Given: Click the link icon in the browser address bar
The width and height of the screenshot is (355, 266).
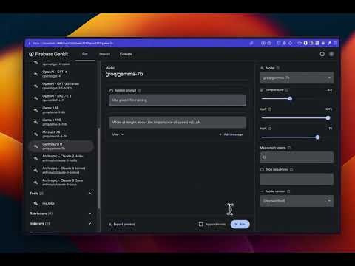Looking at the screenshot, I should pyautogui.click(x=251, y=43).
